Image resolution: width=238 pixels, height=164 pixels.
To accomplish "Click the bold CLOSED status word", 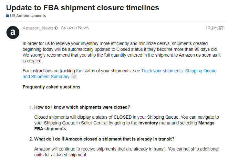I will point(122,117).
